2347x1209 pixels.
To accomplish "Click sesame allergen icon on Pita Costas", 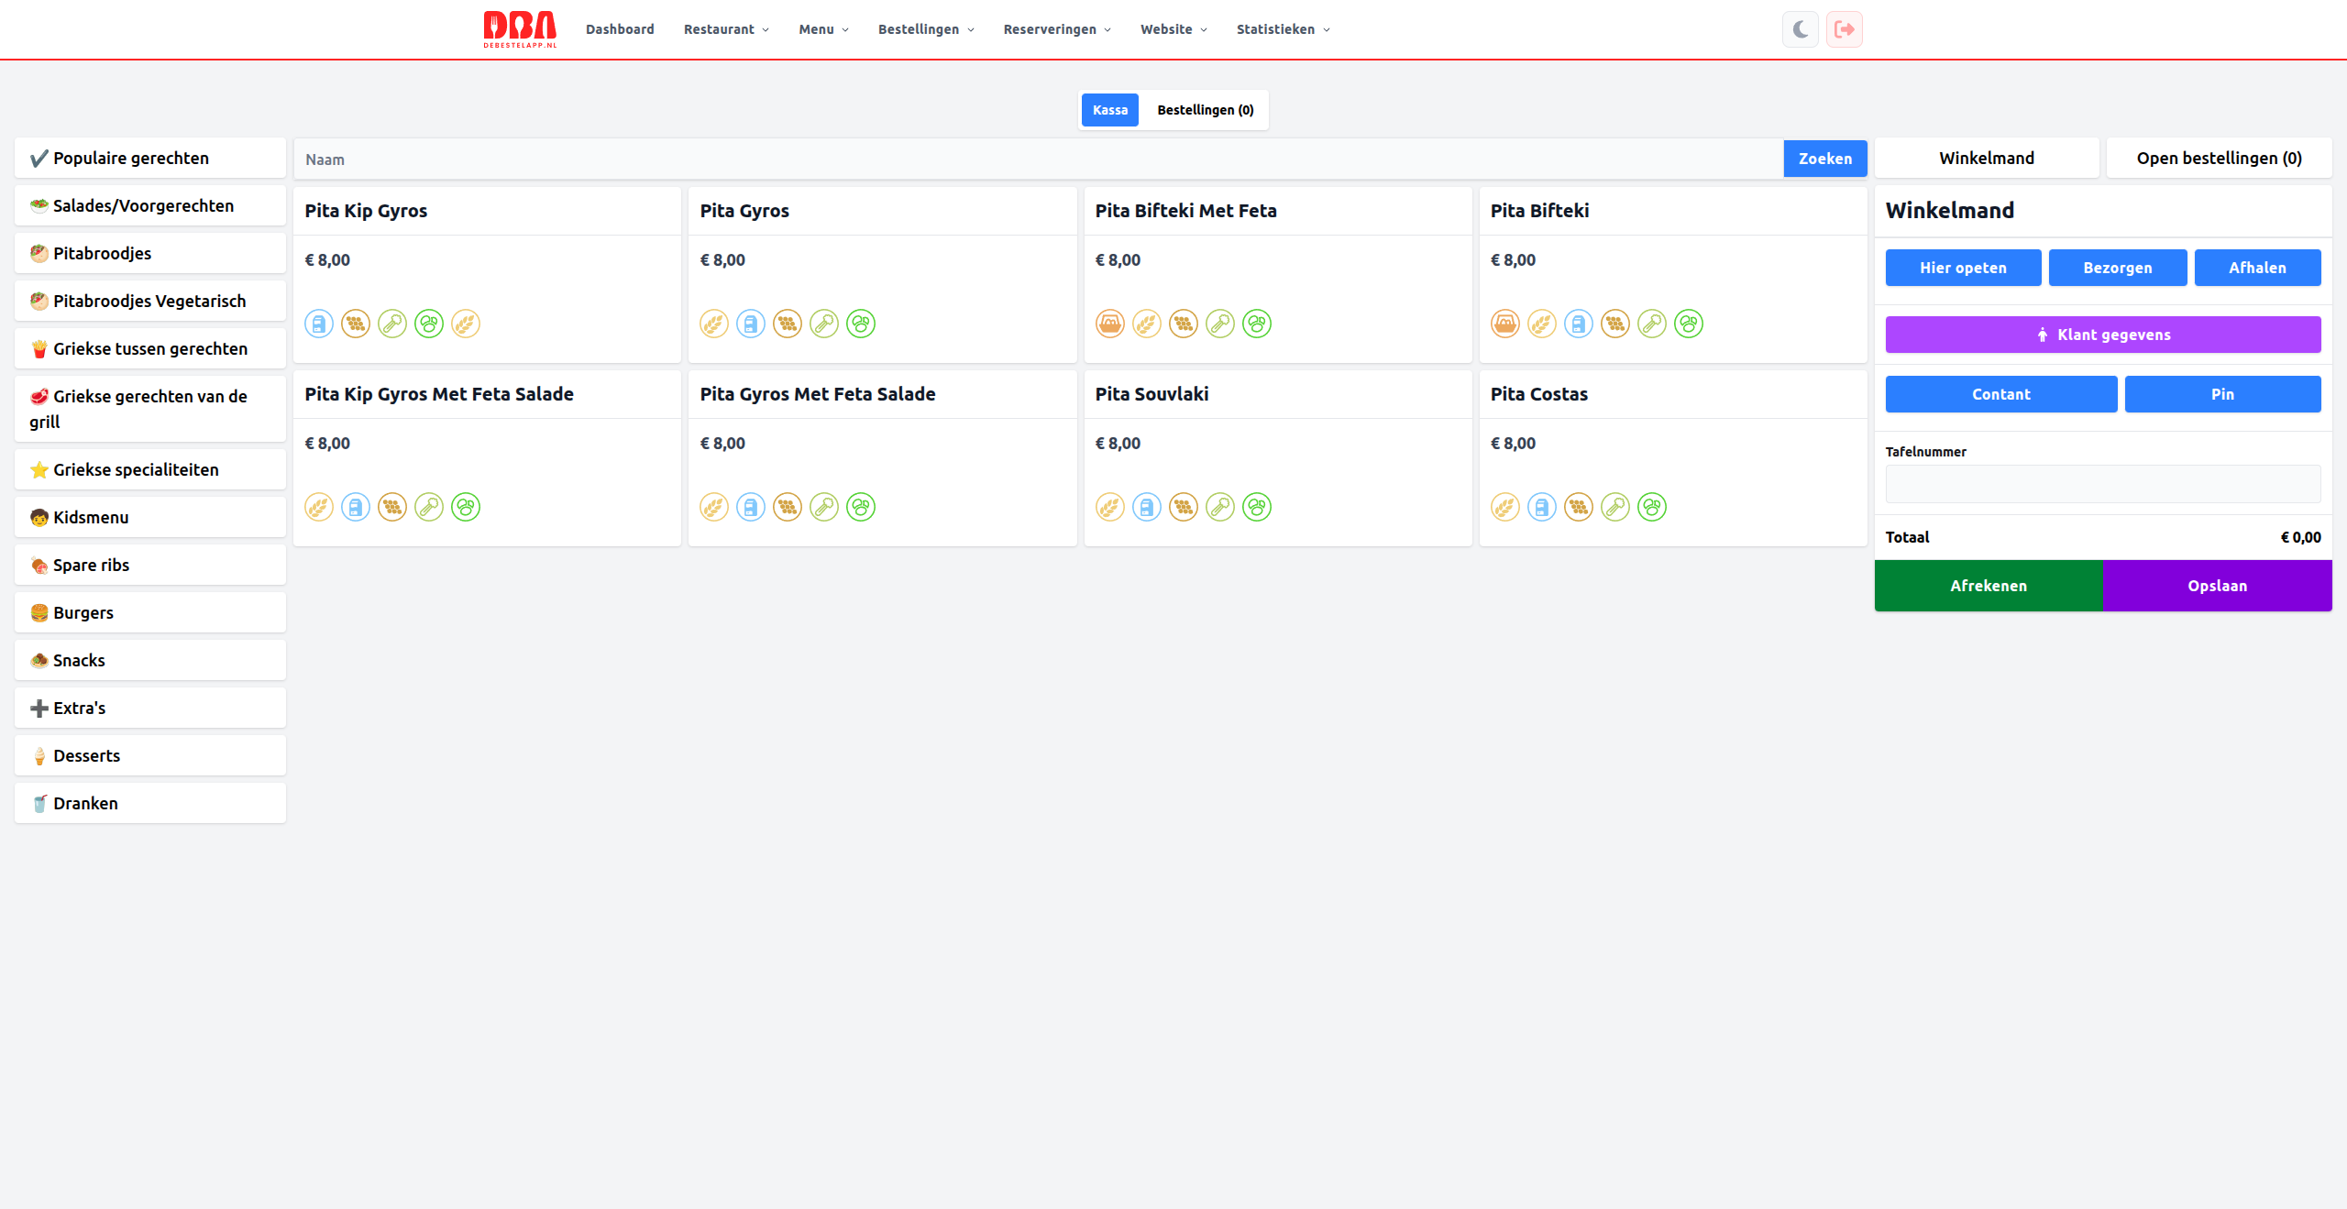I will [x=1579, y=507].
